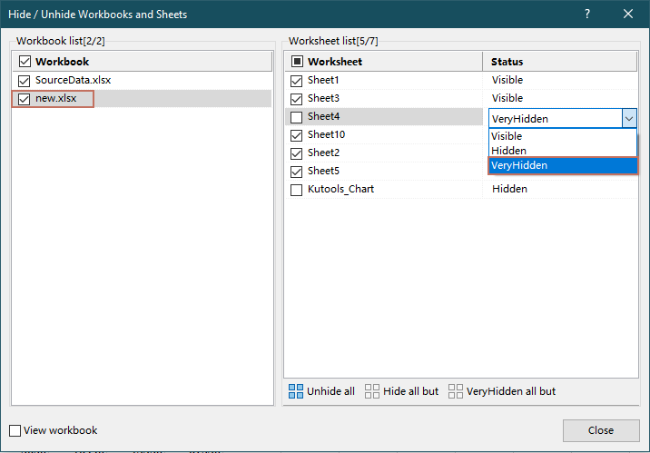Click the Unhide all icon
Image resolution: width=650 pixels, height=453 pixels.
pos(296,391)
